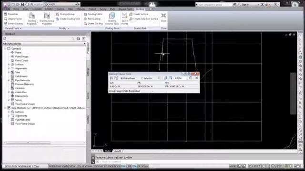Open Grading Volume Tools from ribbon
The image size is (305, 171).
(x=112, y=19)
